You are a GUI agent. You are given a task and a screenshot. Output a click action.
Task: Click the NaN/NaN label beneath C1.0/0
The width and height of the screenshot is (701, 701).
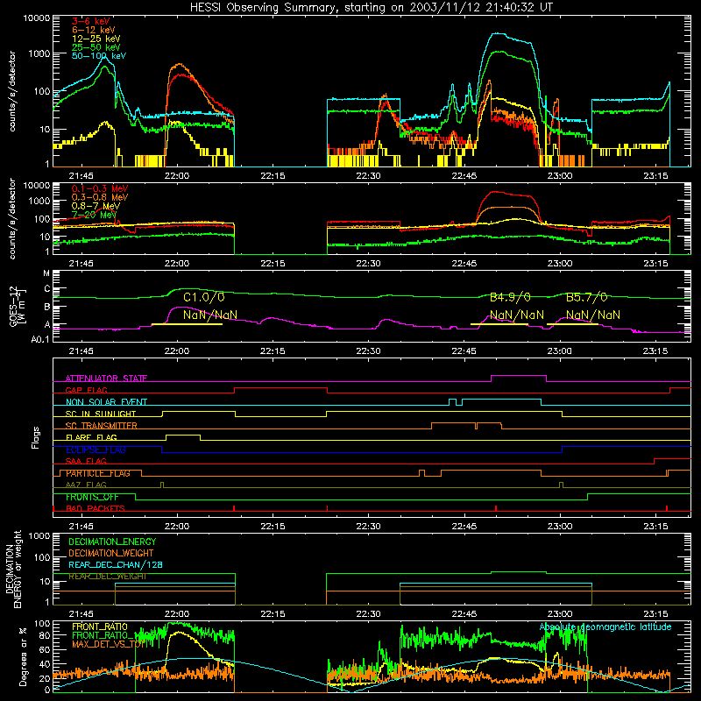(x=210, y=315)
